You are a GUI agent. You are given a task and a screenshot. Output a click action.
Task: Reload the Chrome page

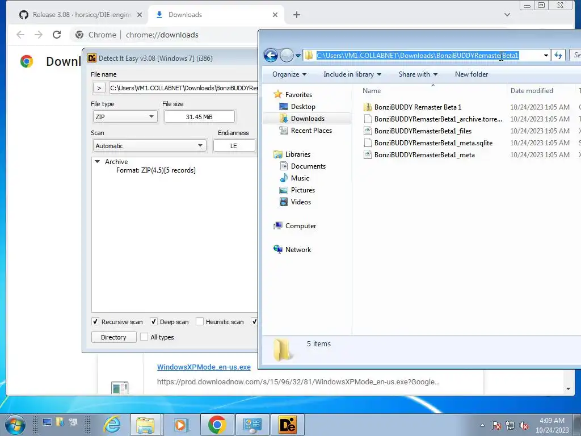point(57,35)
